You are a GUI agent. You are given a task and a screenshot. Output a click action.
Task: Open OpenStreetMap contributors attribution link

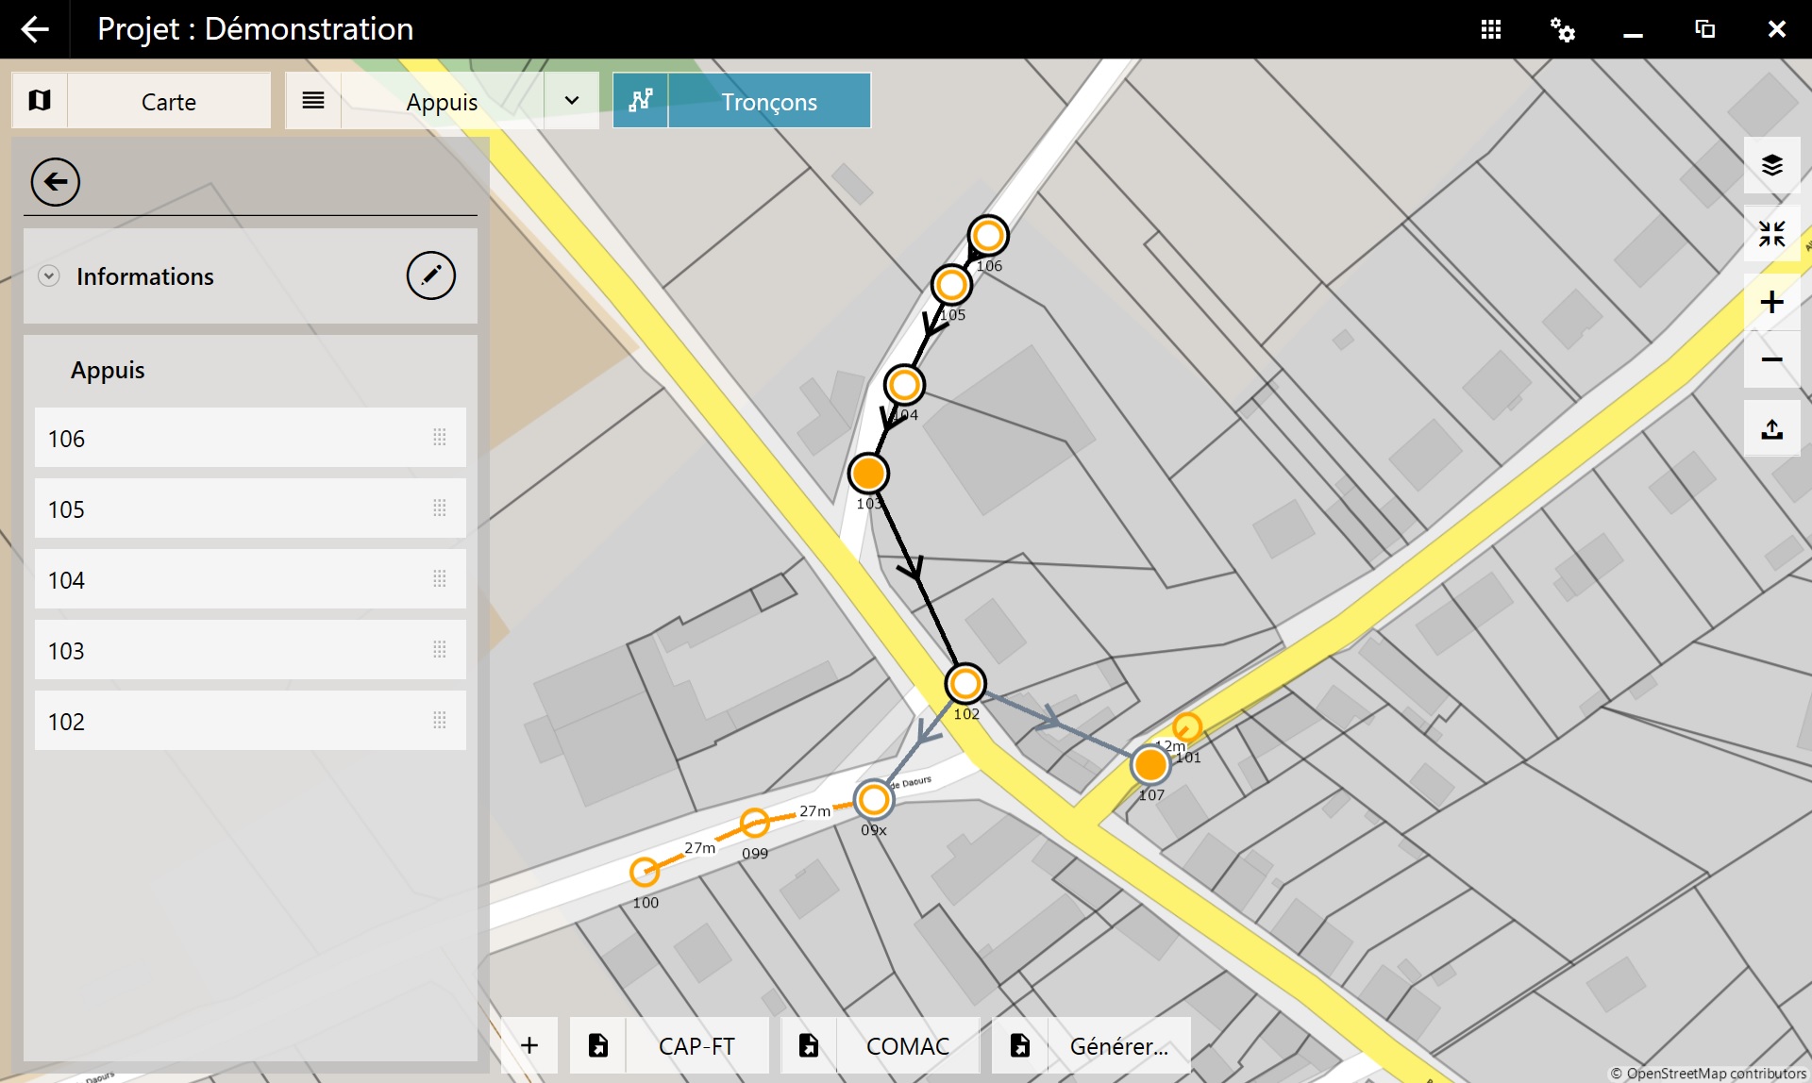point(1707,1074)
